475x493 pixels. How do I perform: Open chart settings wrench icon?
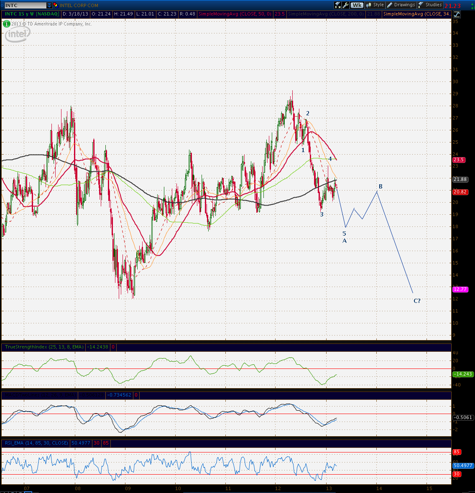pyautogui.click(x=345, y=5)
